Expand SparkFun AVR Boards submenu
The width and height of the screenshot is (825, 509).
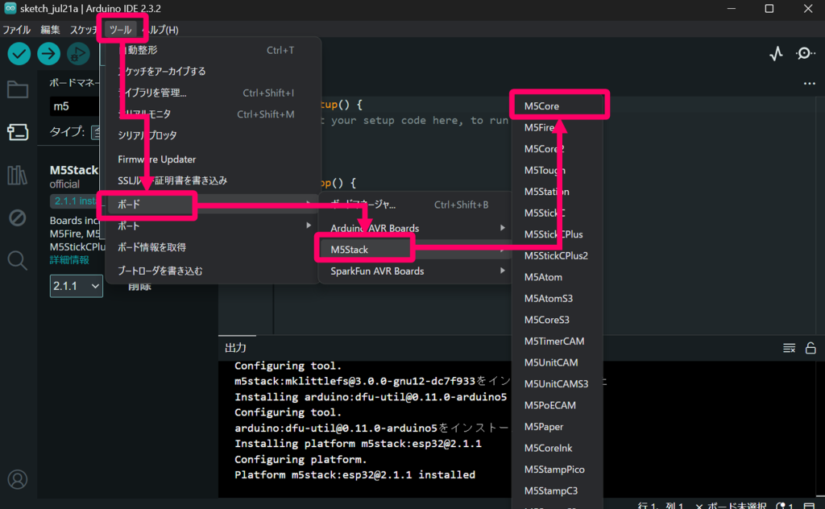[x=416, y=271]
